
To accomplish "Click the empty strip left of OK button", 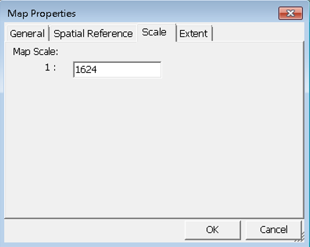I will click(x=94, y=230).
